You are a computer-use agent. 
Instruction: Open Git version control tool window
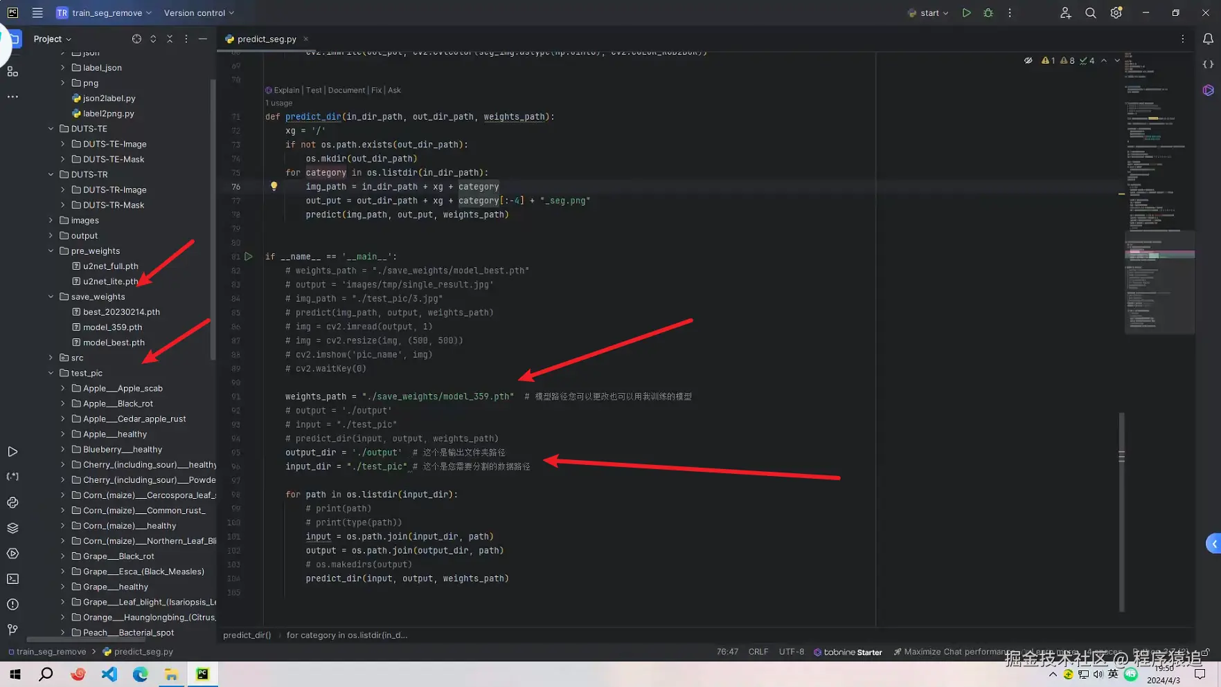pos(12,630)
